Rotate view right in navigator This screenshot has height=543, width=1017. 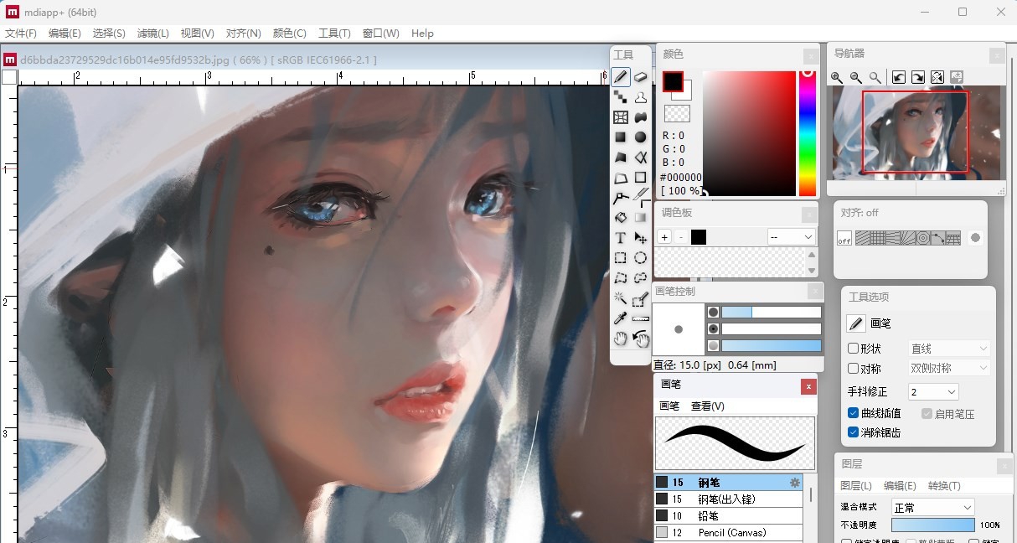point(918,77)
